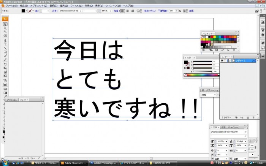The width and height of the screenshot is (266, 166).
Task: Click the volume icon in system tray
Action: (255, 163)
